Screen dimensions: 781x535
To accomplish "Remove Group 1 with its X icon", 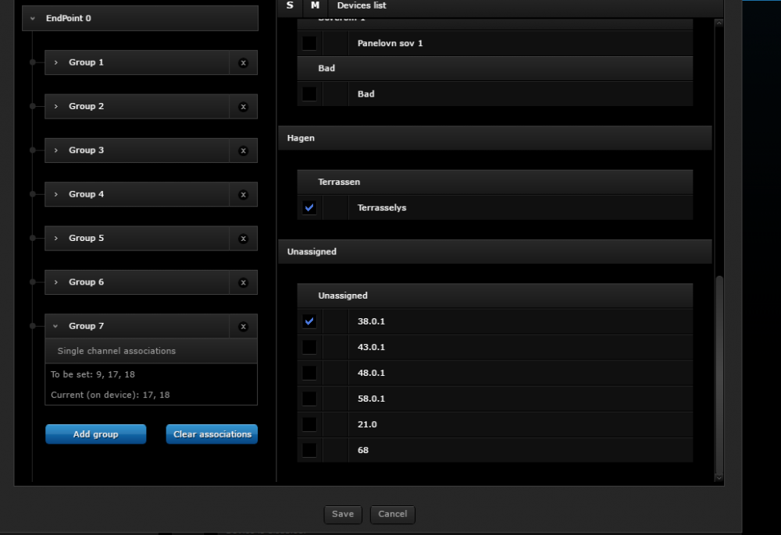I will click(x=243, y=62).
